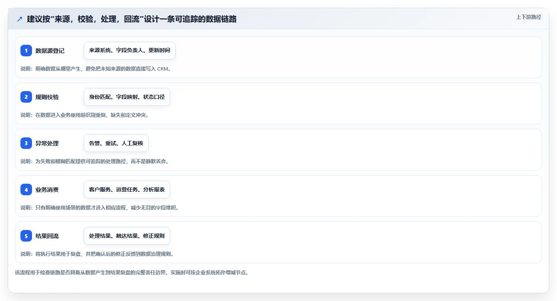Click the 规则校验 step title
Image resolution: width=557 pixels, height=301 pixels.
[x=47, y=97]
